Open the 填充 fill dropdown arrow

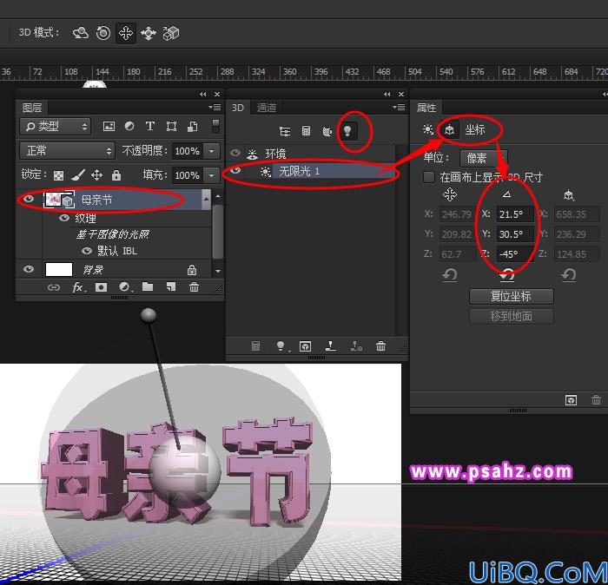(x=211, y=175)
